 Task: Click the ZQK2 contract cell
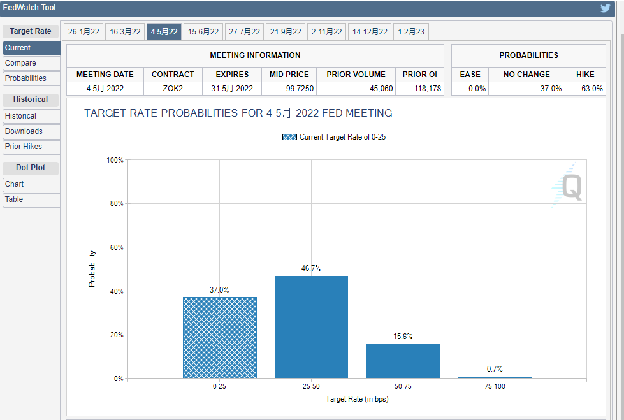[173, 89]
